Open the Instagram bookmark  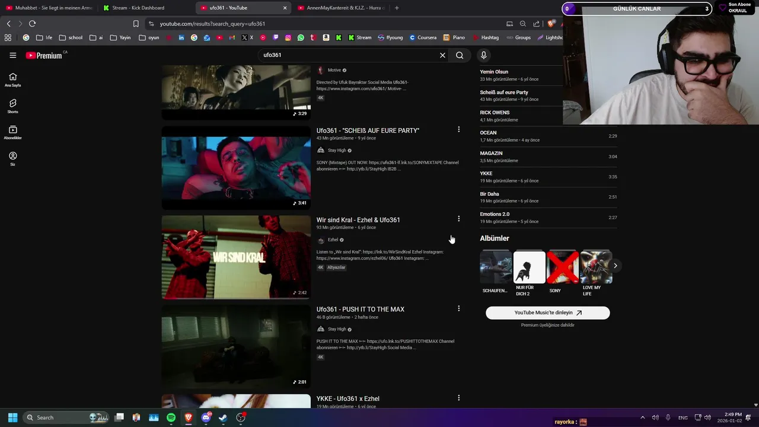(x=288, y=37)
